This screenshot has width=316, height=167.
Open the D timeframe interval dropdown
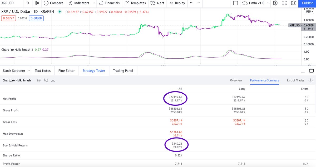[27, 3]
